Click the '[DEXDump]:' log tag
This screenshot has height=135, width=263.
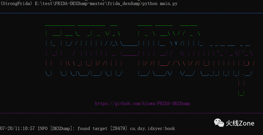coord(62,129)
